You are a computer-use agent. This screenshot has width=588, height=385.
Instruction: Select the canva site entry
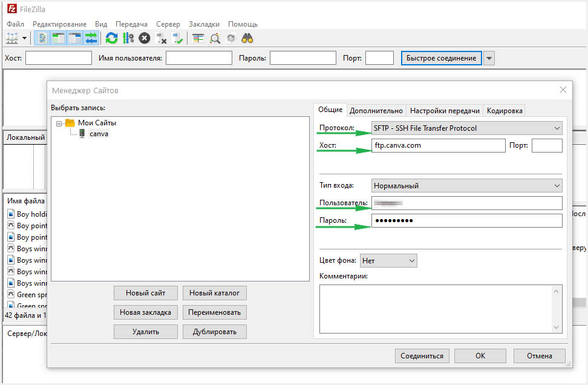(98, 134)
